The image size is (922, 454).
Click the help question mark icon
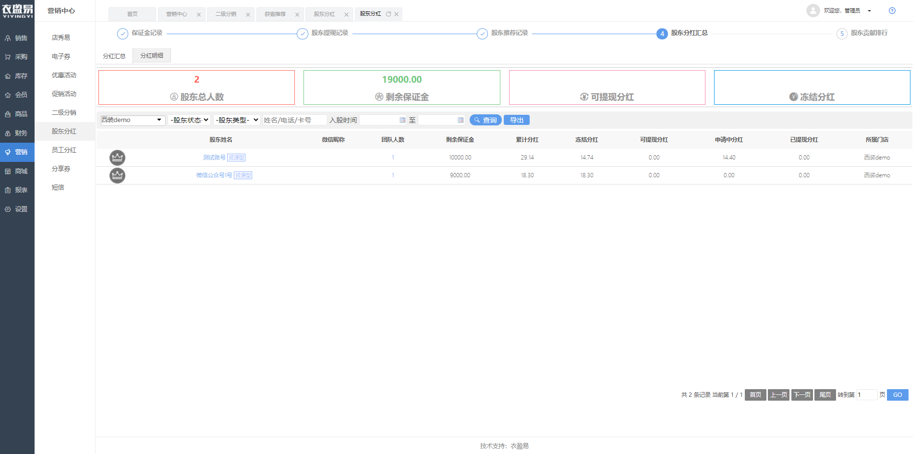[892, 11]
